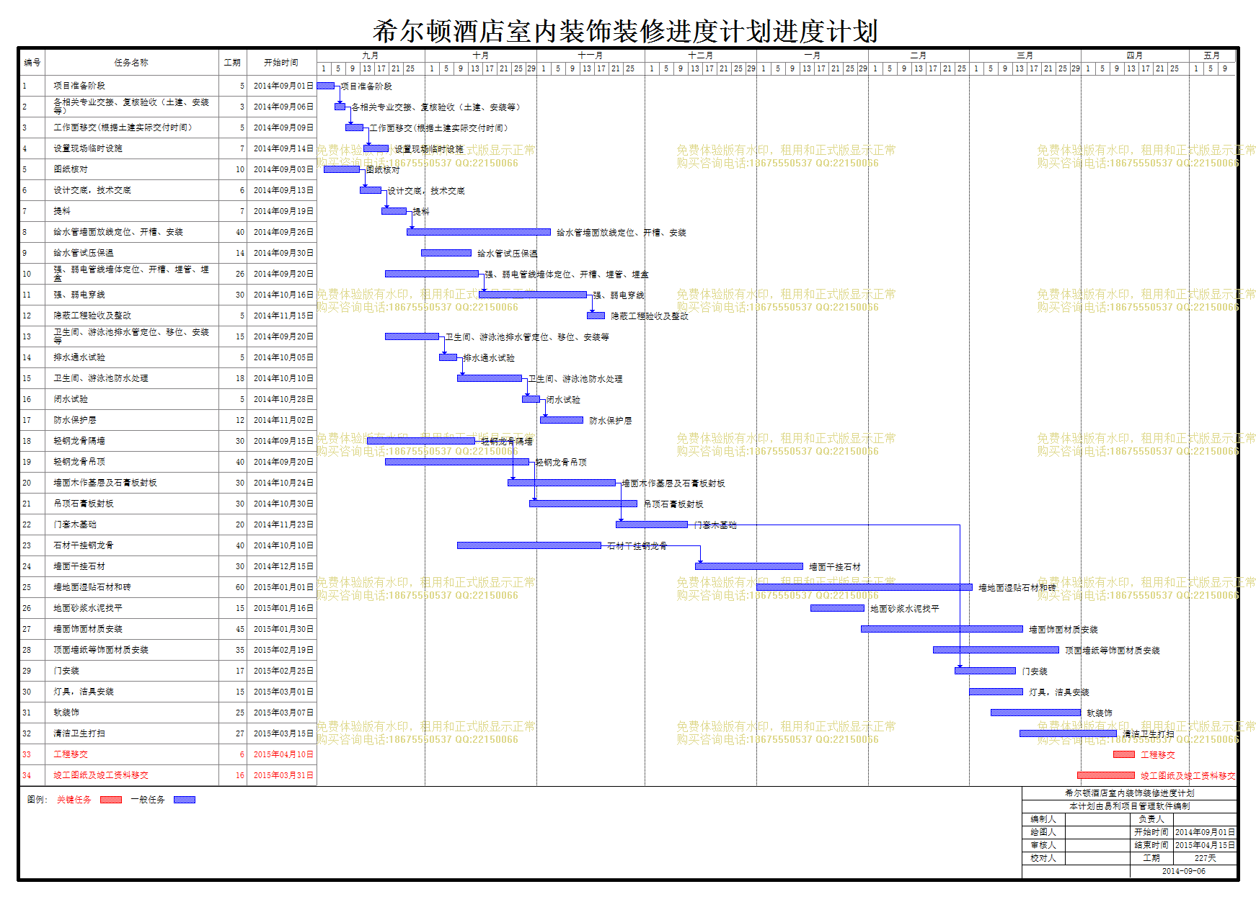Screen dimensions: 1256x897
Task: Click the red start date 2015年04月10日
Action: tap(283, 754)
